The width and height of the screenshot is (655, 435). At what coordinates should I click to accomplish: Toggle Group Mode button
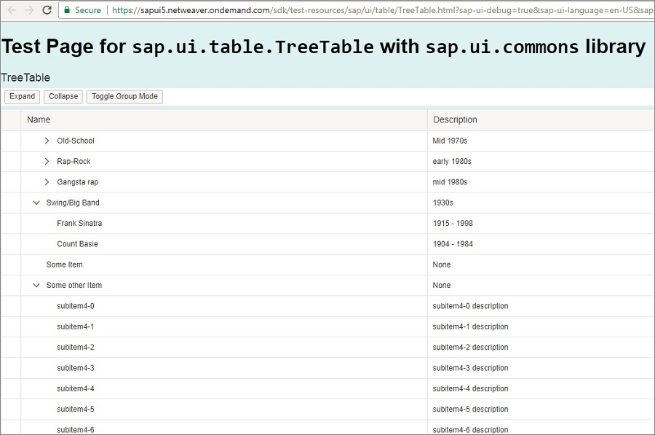[x=124, y=96]
